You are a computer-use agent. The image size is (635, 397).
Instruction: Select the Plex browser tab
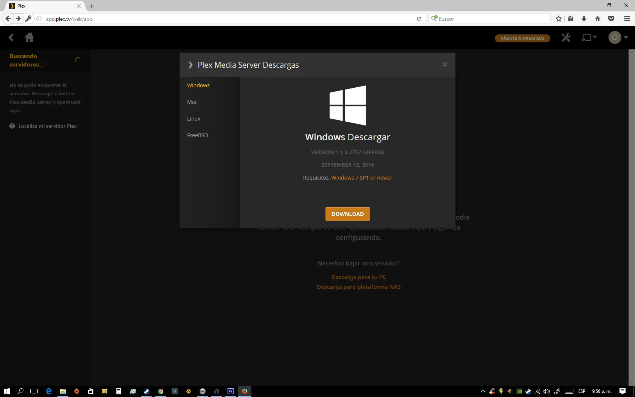pyautogui.click(x=45, y=6)
